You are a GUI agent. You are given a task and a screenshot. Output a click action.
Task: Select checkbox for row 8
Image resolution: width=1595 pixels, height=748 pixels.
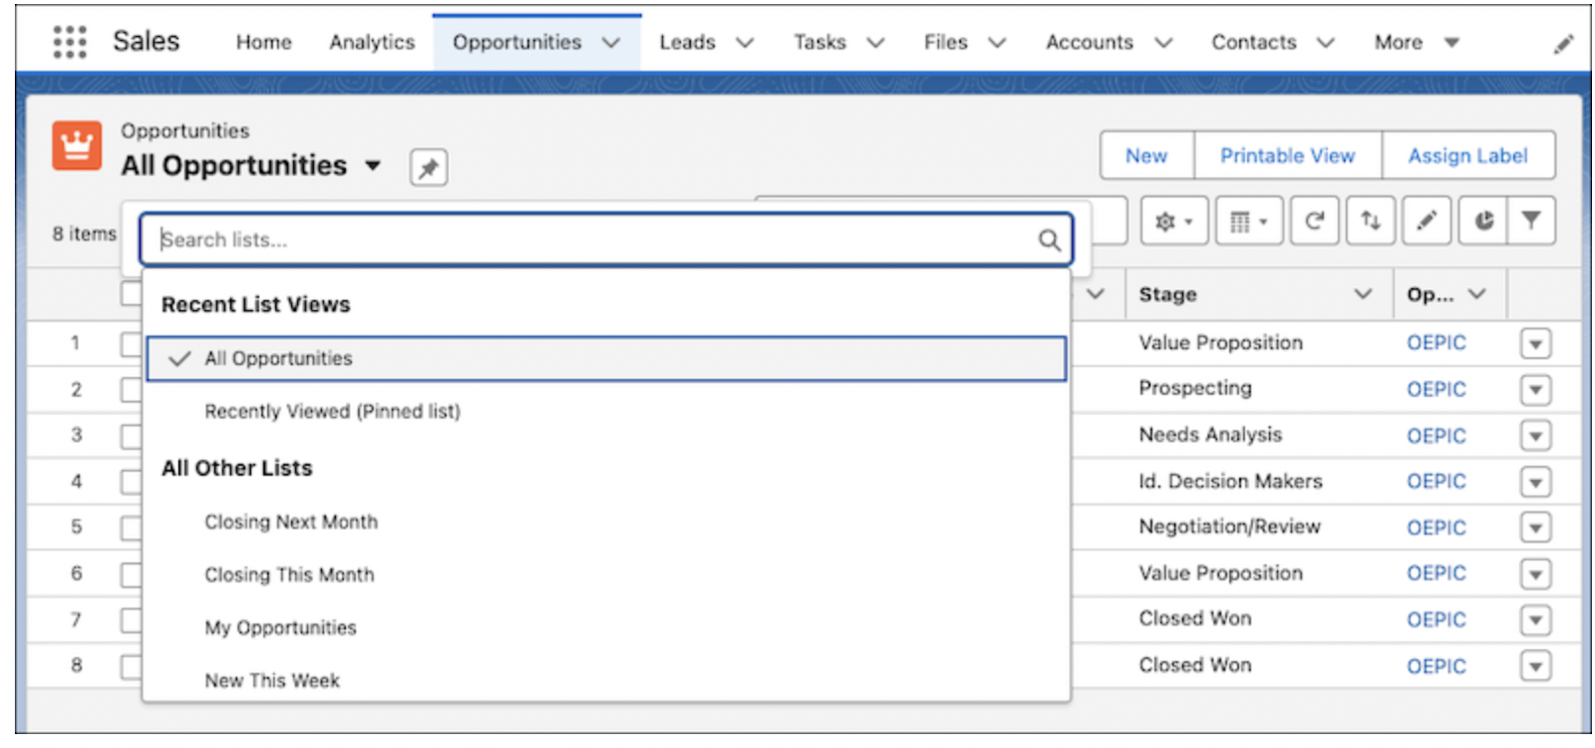click(131, 666)
